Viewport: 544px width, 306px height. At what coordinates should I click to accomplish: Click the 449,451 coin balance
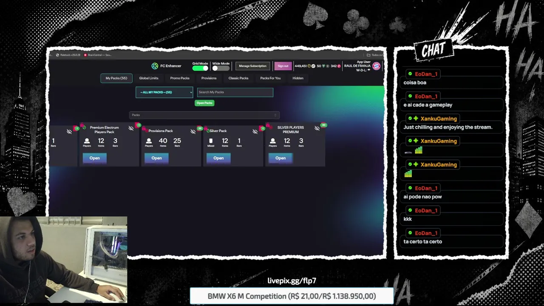[300, 66]
